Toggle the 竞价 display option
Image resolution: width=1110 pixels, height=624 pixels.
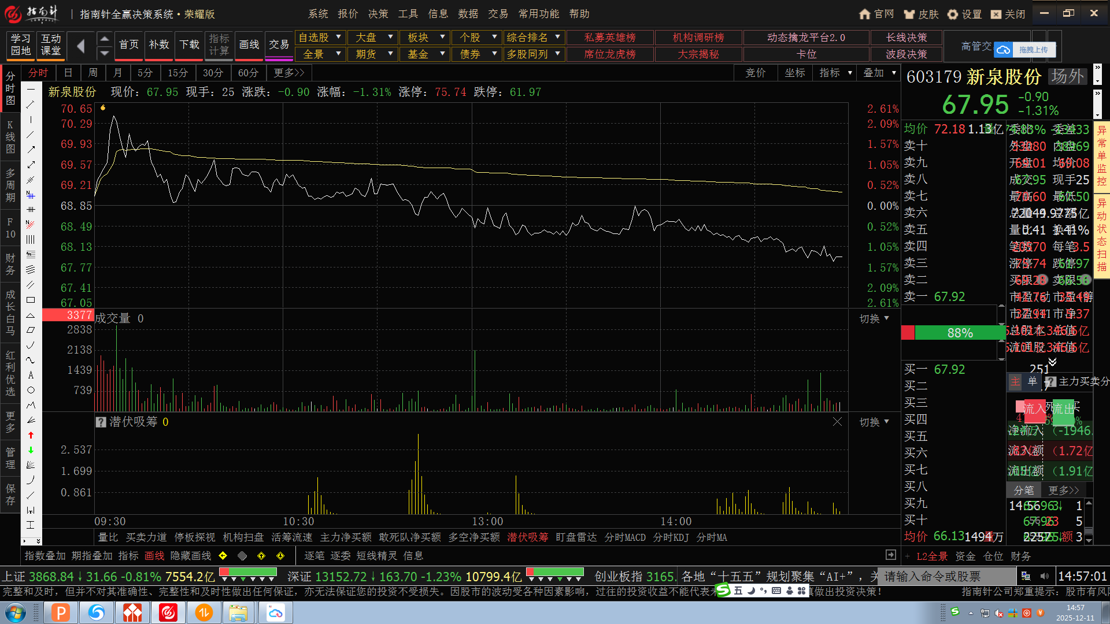755,73
